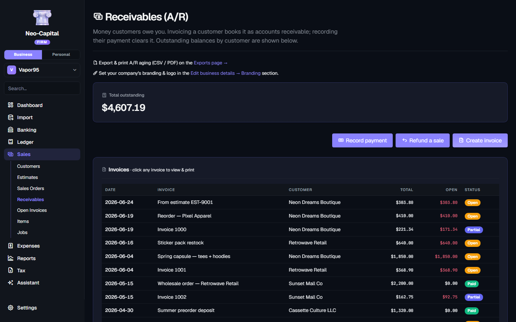Switch to the Personal mode toggle
516x322 pixels.
click(61, 54)
